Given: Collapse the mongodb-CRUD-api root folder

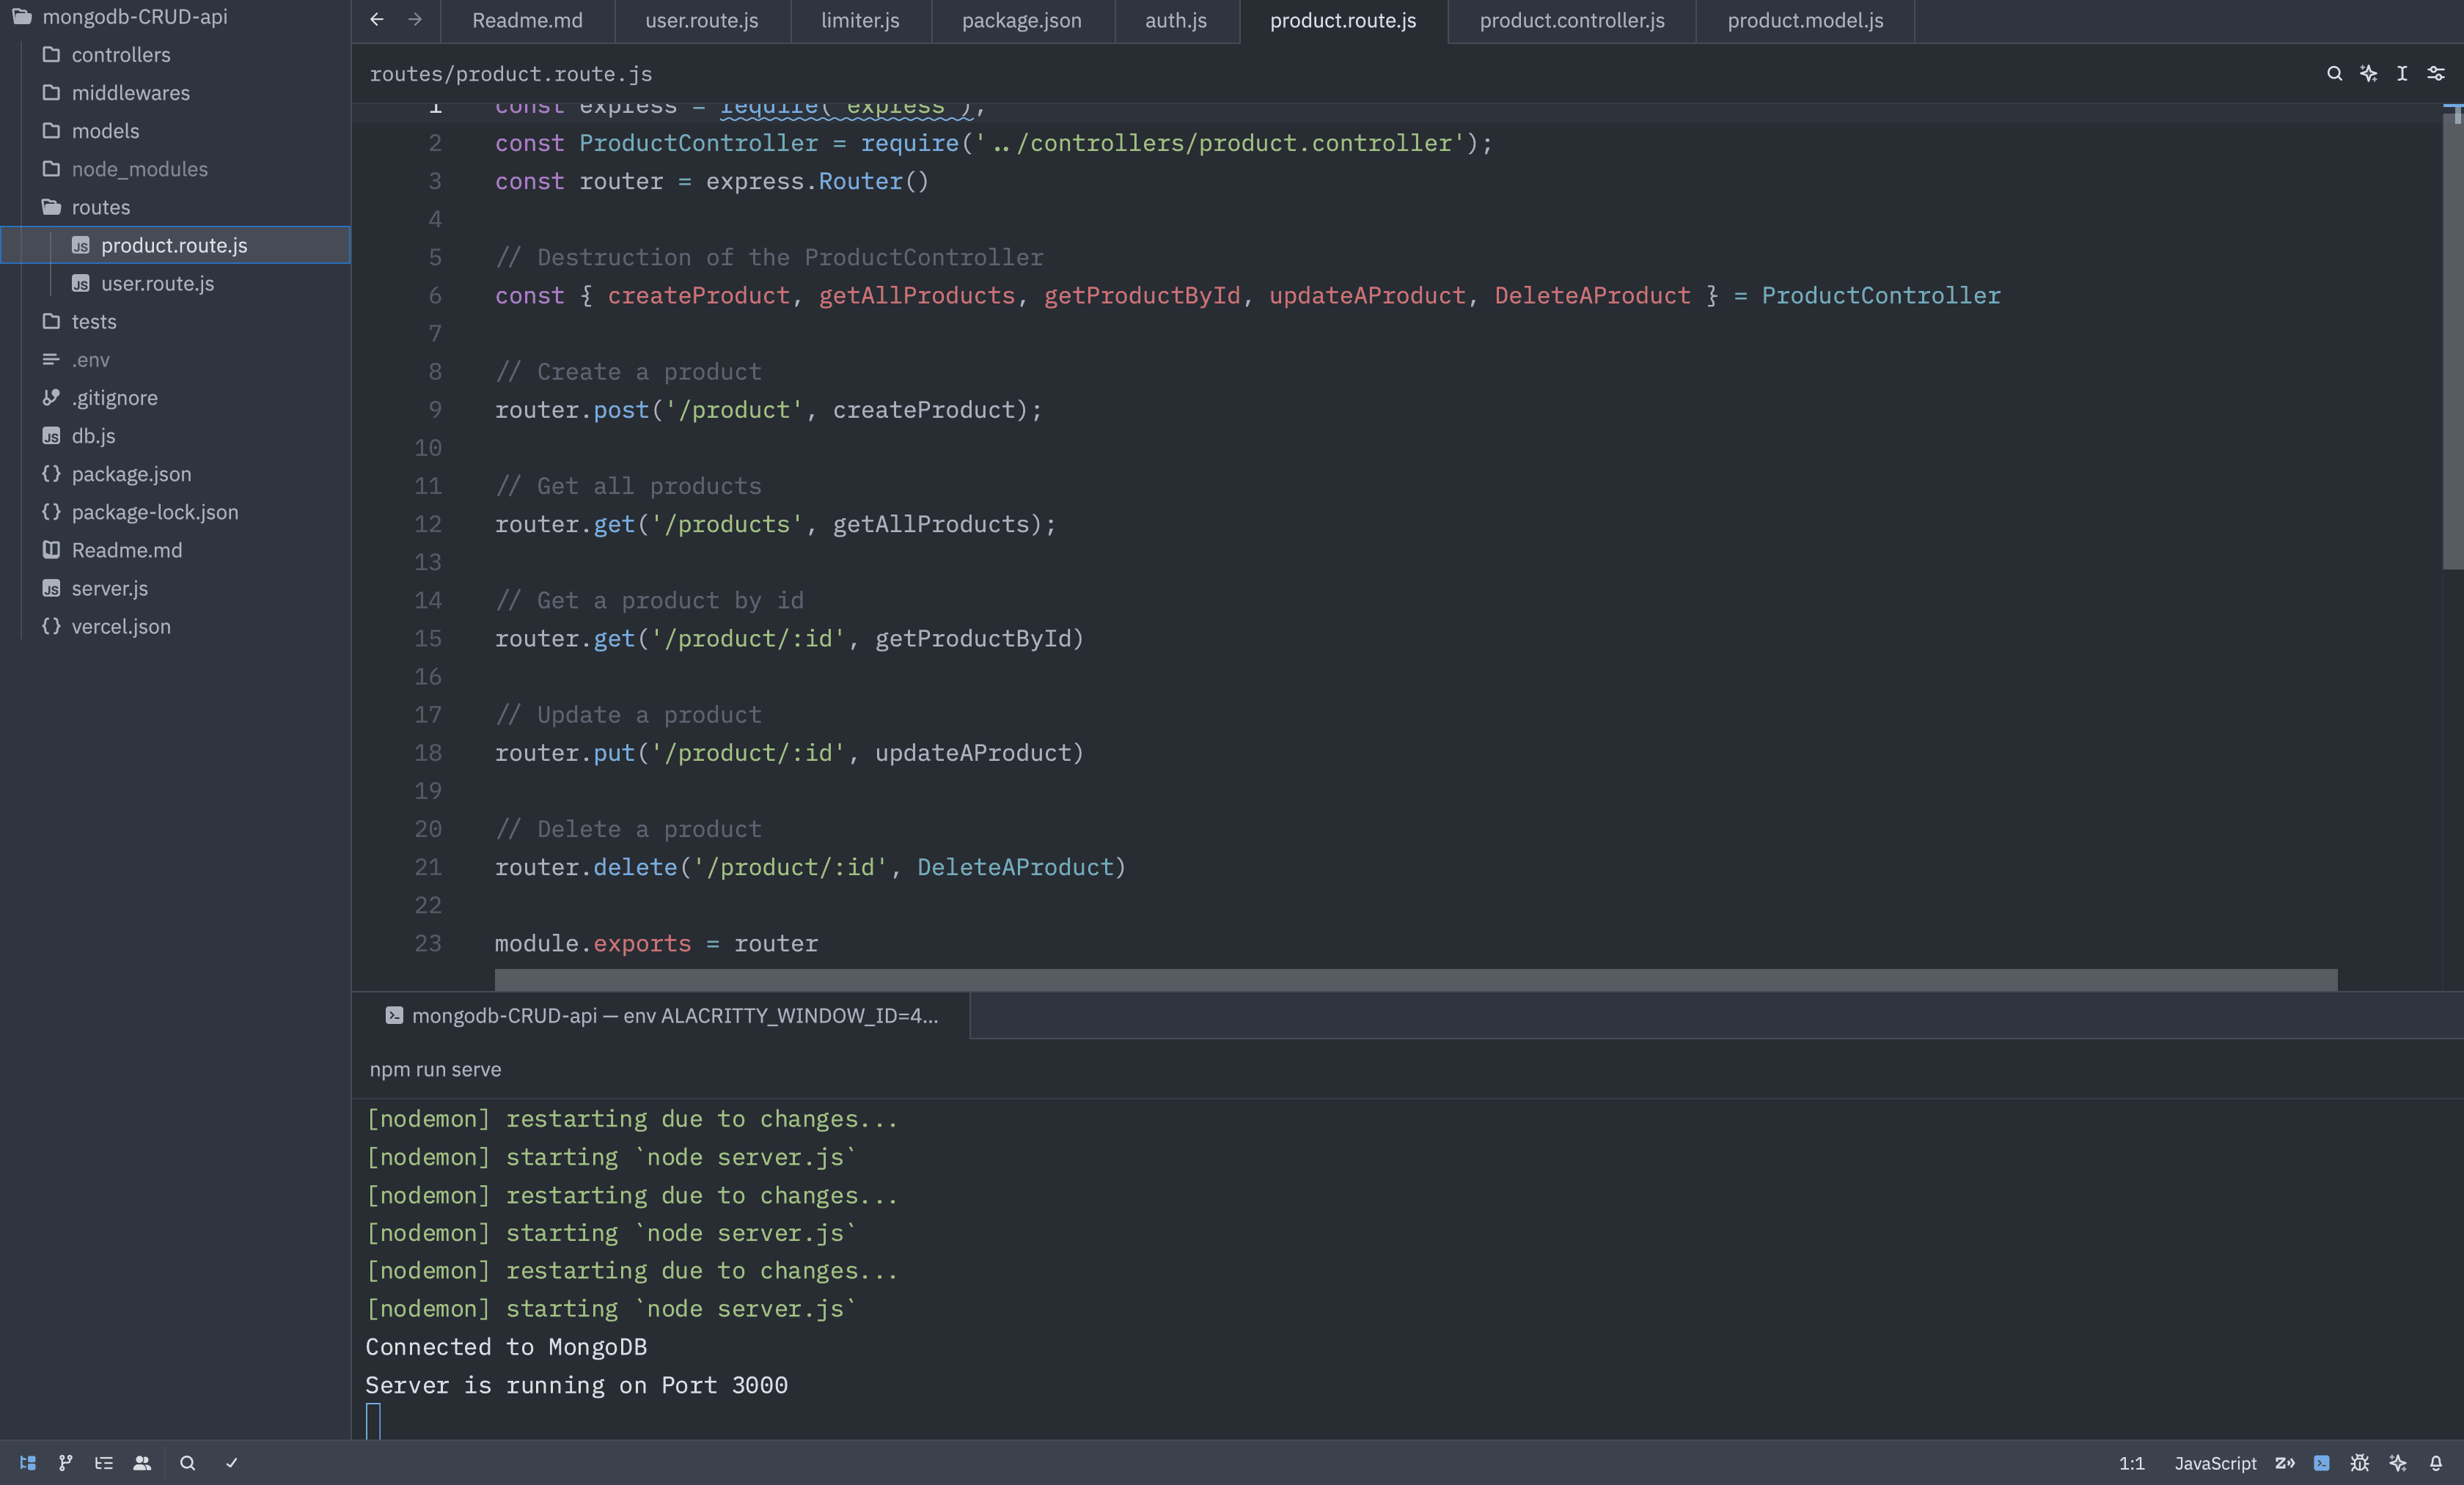Looking at the screenshot, I should tap(175, 16).
